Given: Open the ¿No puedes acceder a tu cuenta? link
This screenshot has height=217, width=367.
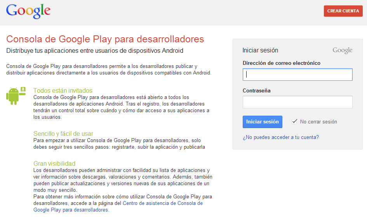Looking at the screenshot, I should tap(281, 137).
